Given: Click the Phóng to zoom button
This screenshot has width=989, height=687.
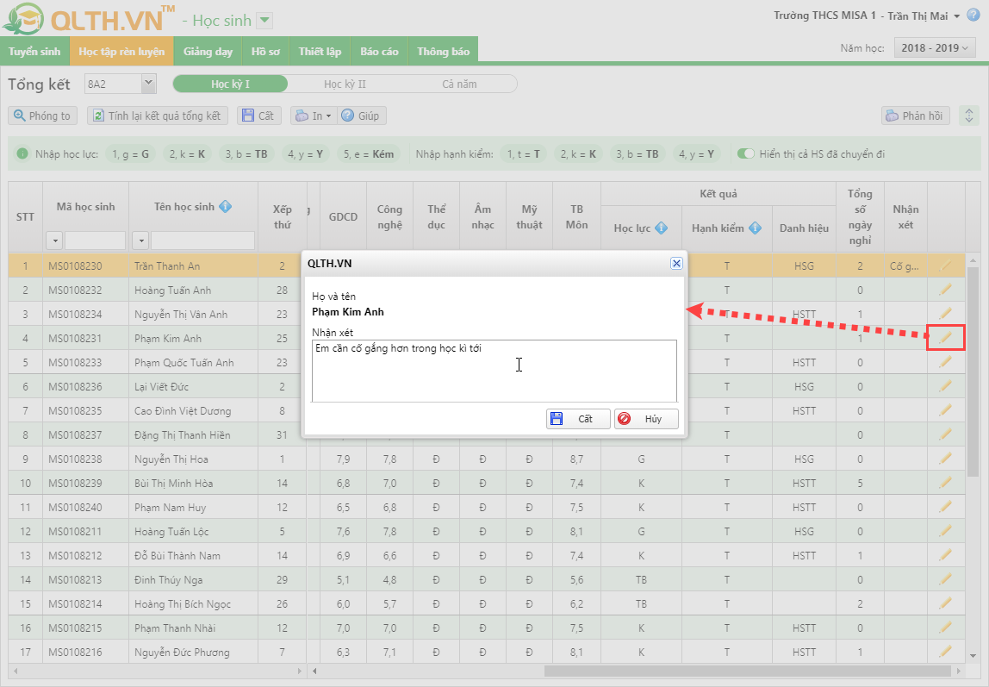Looking at the screenshot, I should point(42,116).
